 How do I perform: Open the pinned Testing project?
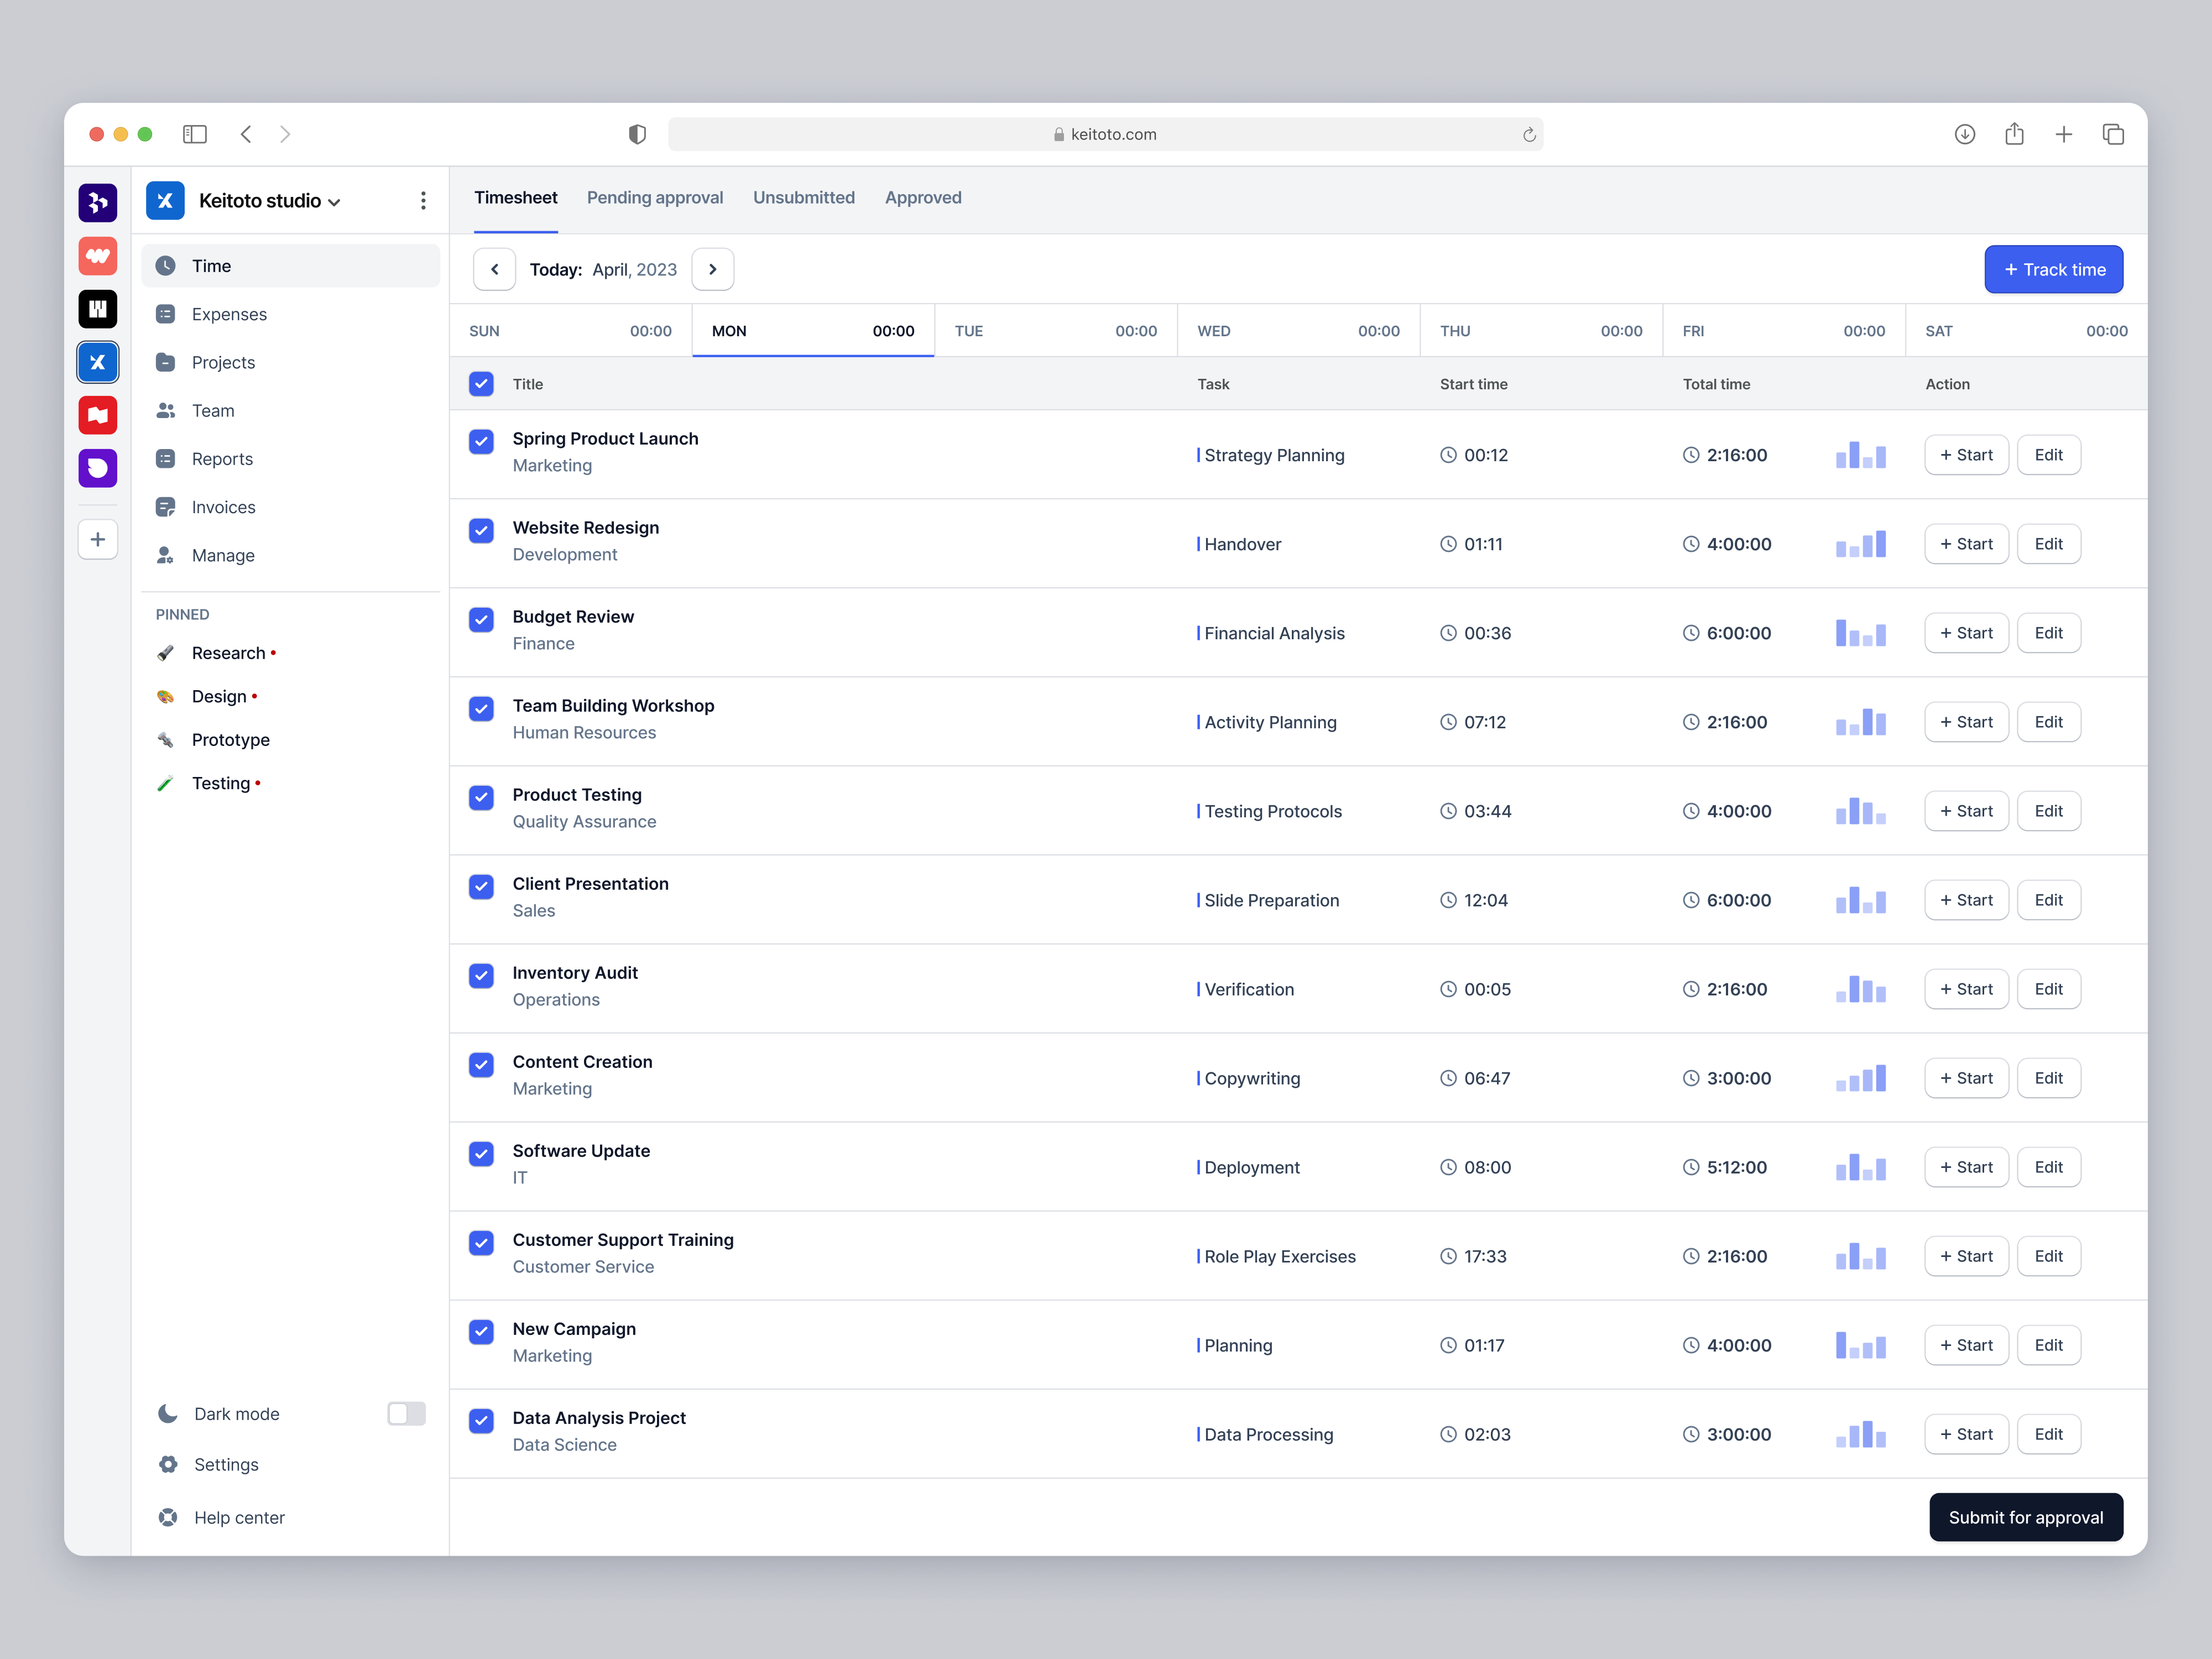coord(222,783)
